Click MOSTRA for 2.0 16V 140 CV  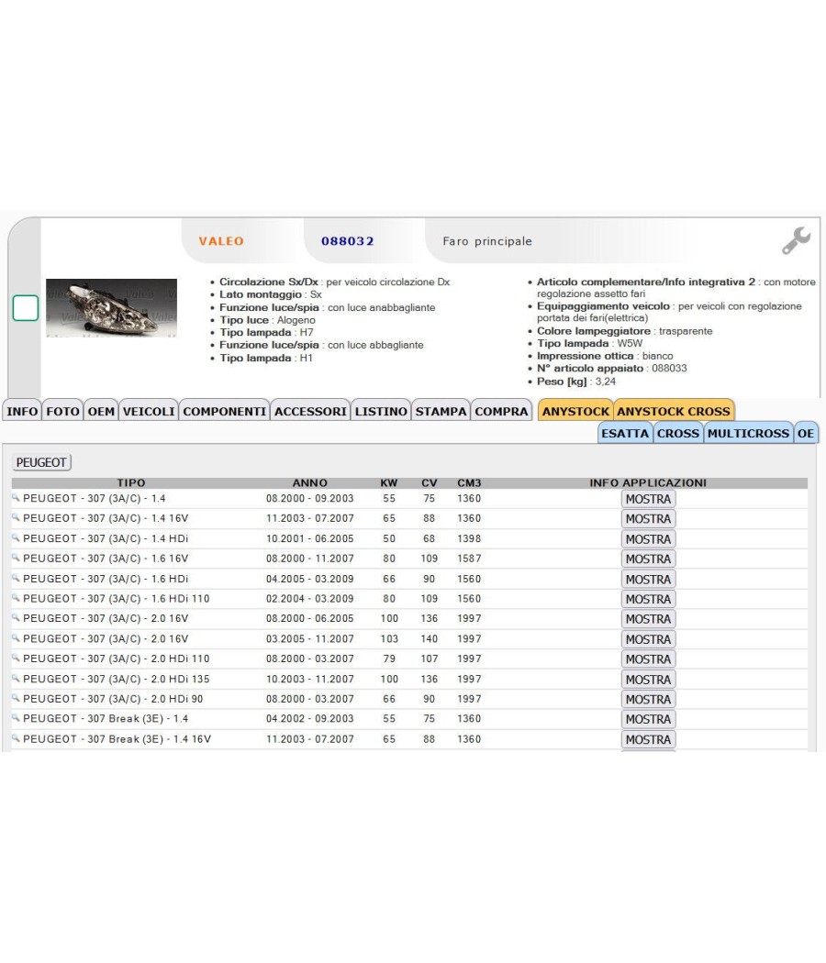[x=648, y=639]
